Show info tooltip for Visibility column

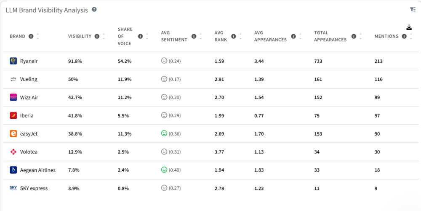click(x=97, y=36)
